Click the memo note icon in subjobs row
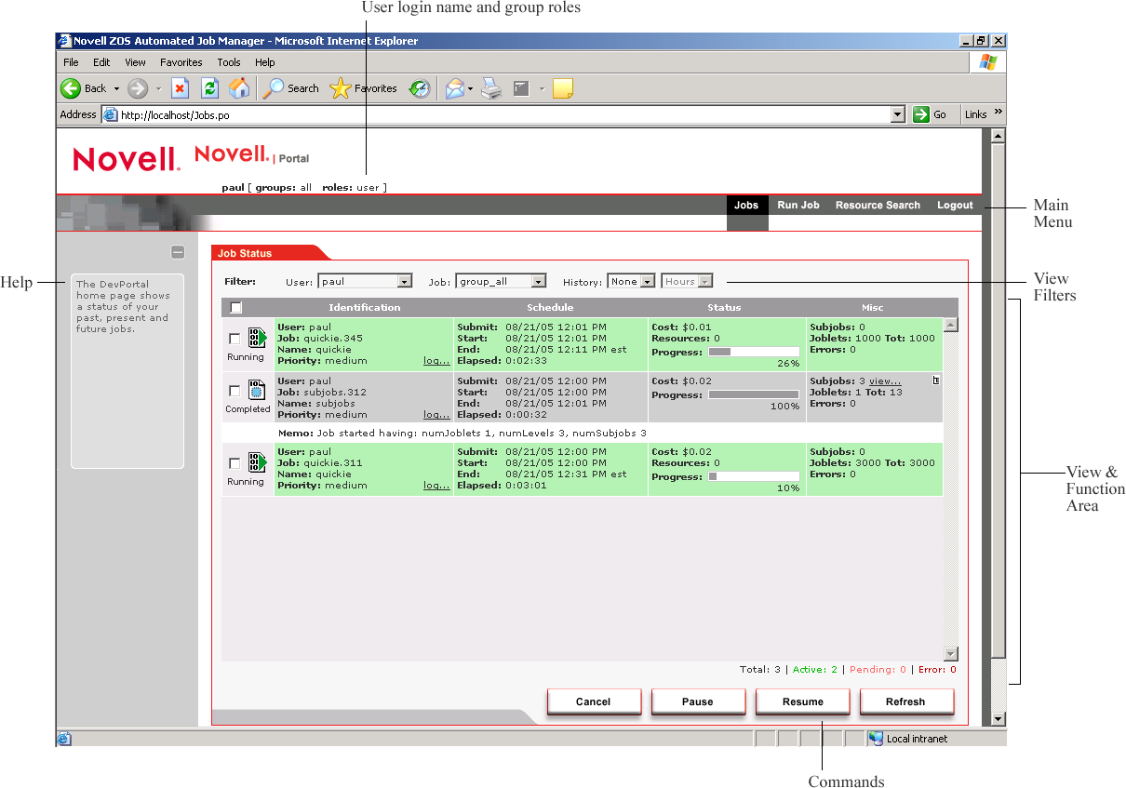1126x788 pixels. coord(936,381)
